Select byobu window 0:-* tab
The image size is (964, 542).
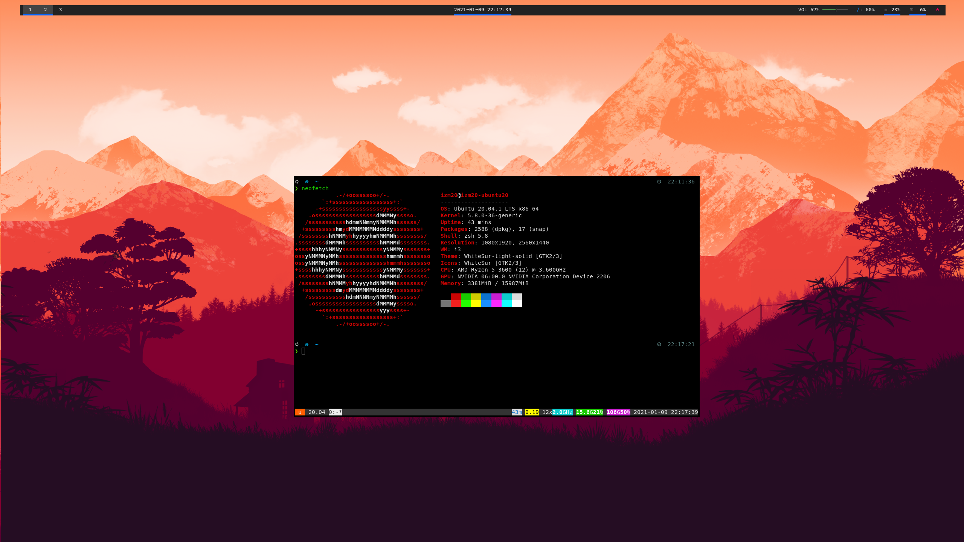335,412
